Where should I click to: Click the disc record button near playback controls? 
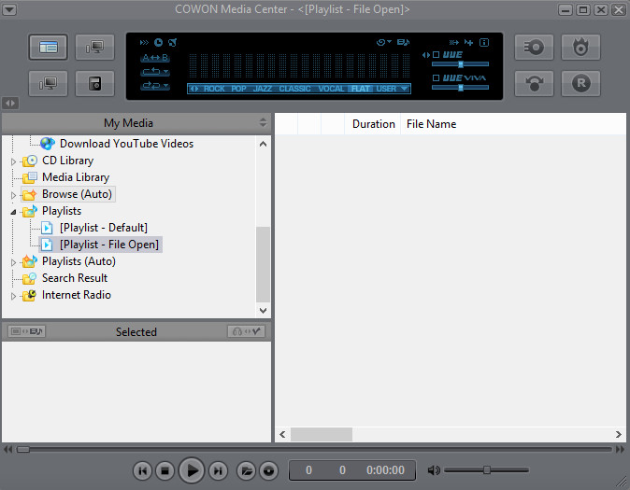point(269,470)
